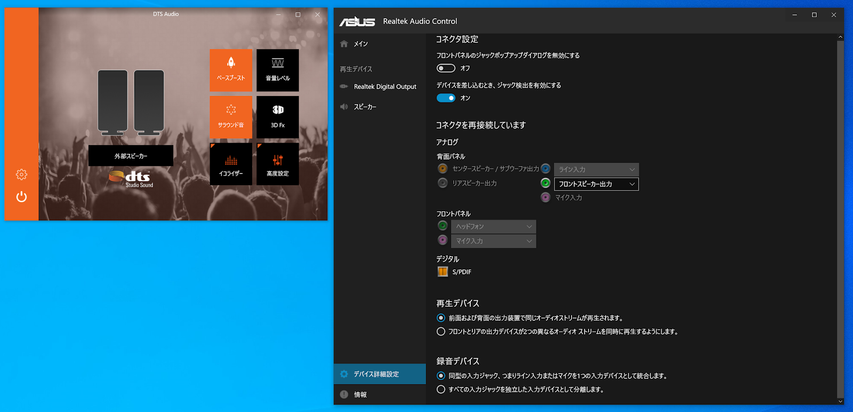Viewport: 853px width, 412px height.
Task: Open the 3D Fx tile
Action: coord(278,117)
